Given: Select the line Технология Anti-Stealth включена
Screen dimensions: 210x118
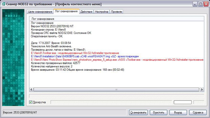Looking at the screenshot, I should [x=51, y=47].
